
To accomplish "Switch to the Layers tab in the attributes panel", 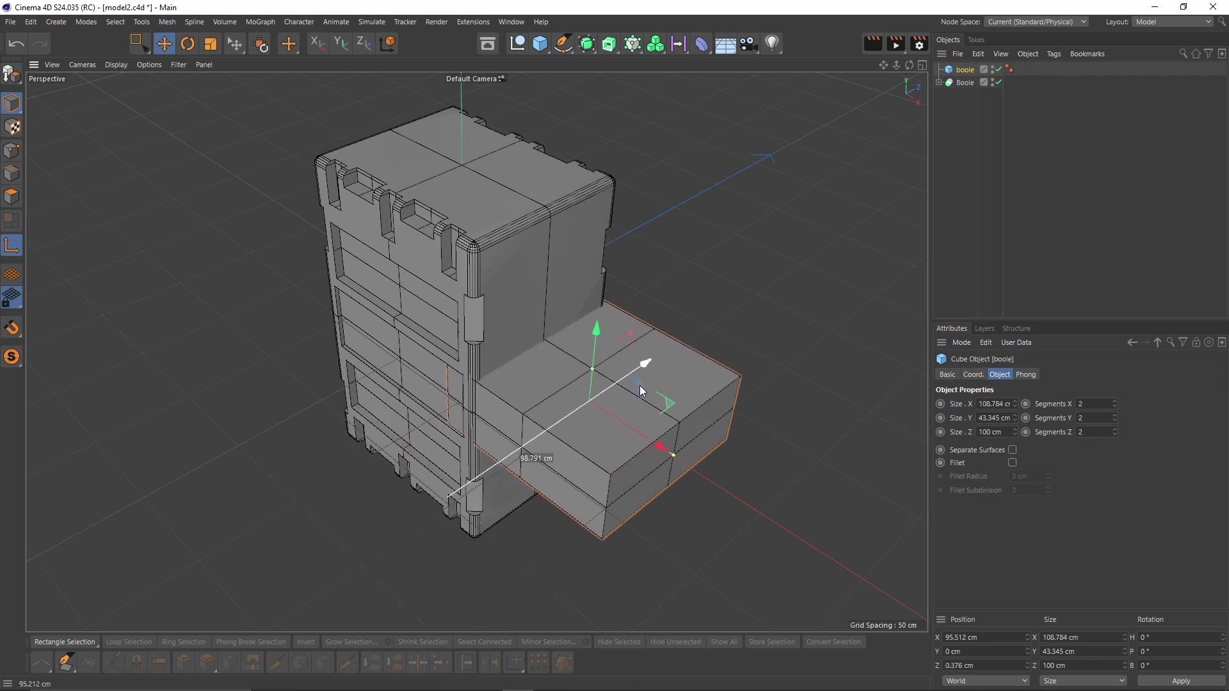I will click(984, 328).
